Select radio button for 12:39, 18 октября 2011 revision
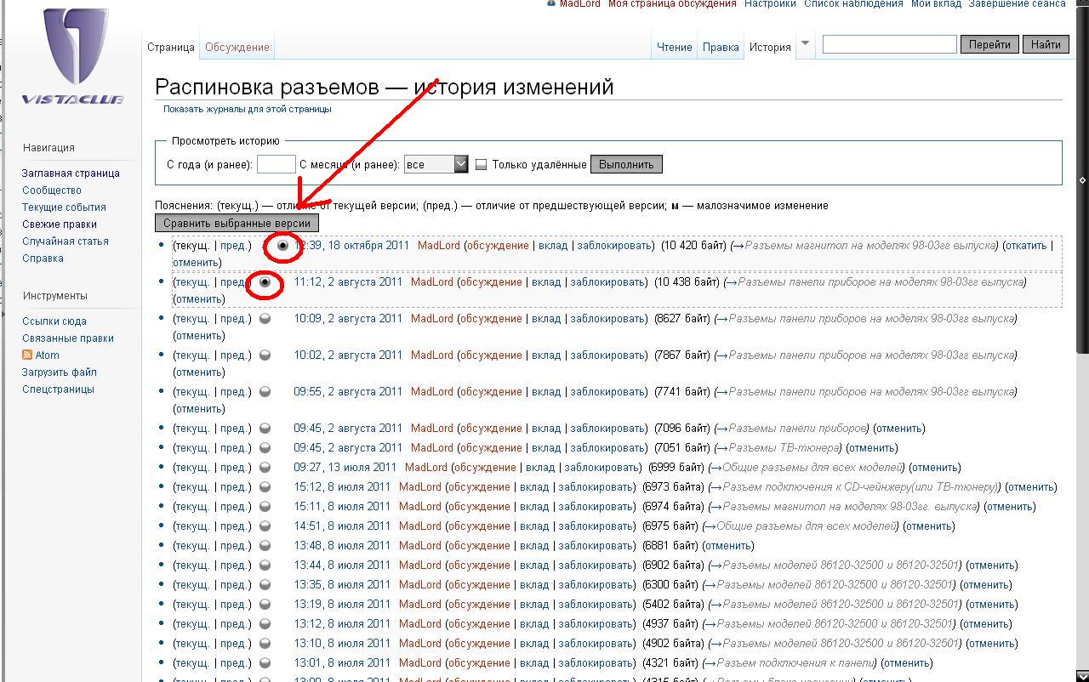Image resolution: width=1089 pixels, height=682 pixels. click(x=282, y=246)
